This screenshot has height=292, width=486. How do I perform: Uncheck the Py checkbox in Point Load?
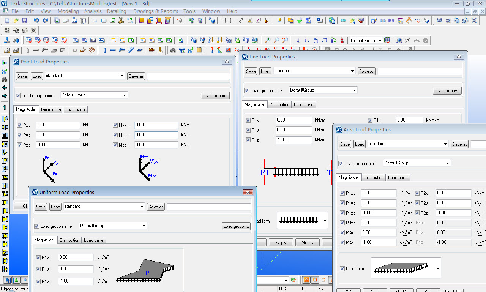pyautogui.click(x=20, y=135)
